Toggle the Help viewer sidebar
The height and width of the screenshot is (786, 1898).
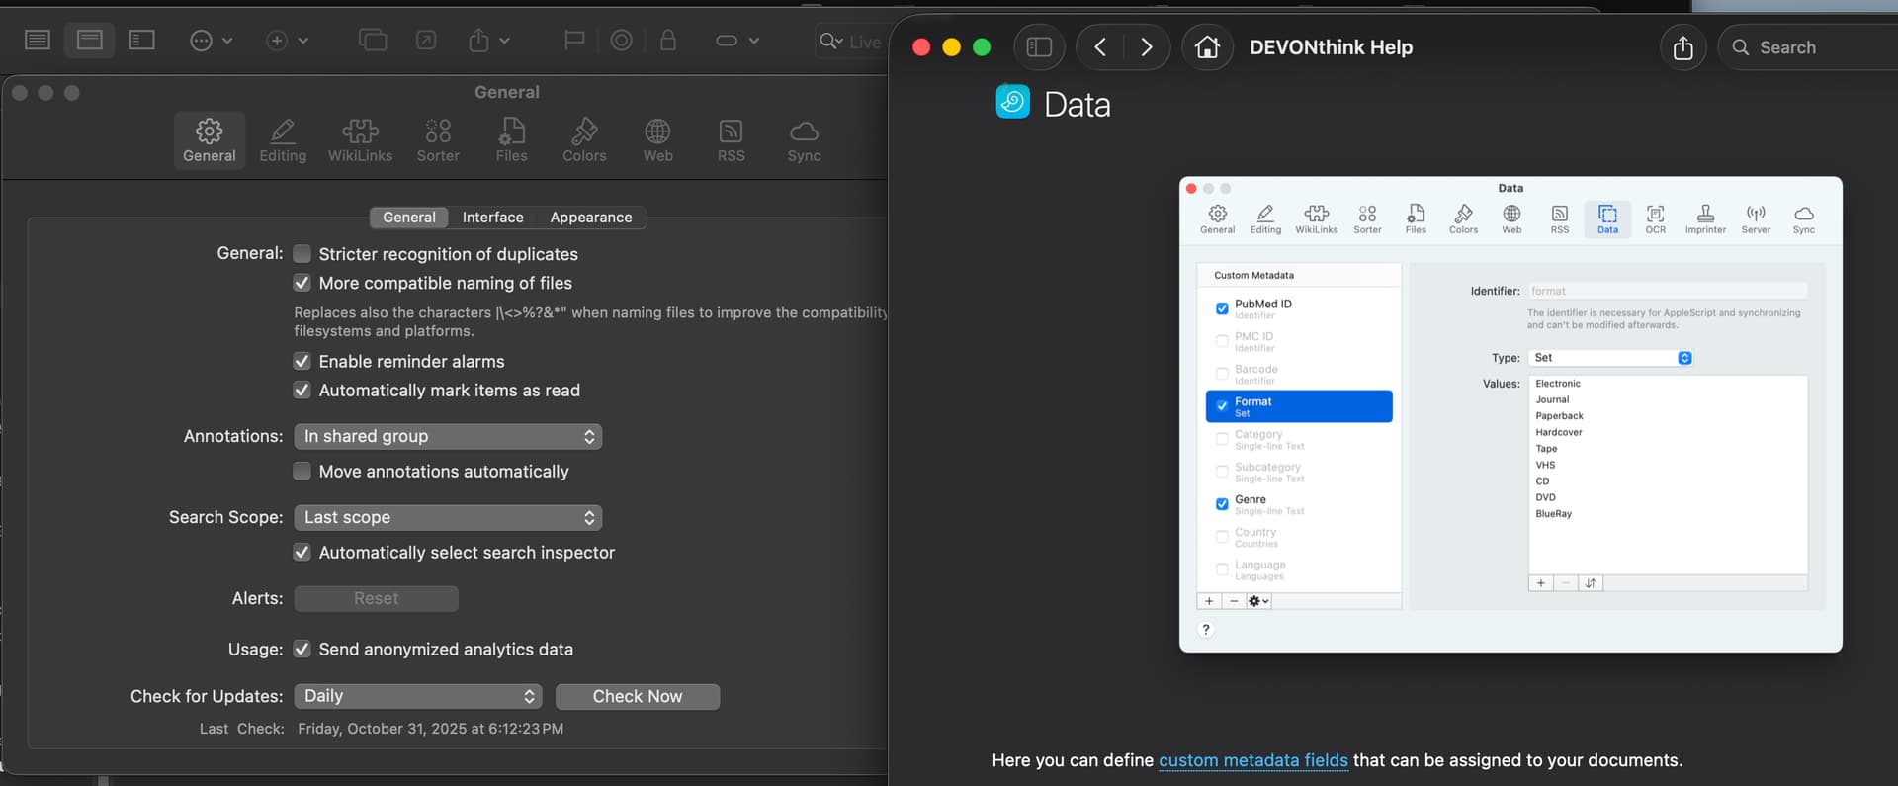1039,47
